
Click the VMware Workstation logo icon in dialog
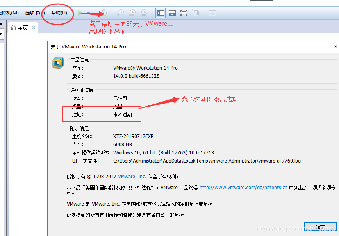[x=58, y=63]
